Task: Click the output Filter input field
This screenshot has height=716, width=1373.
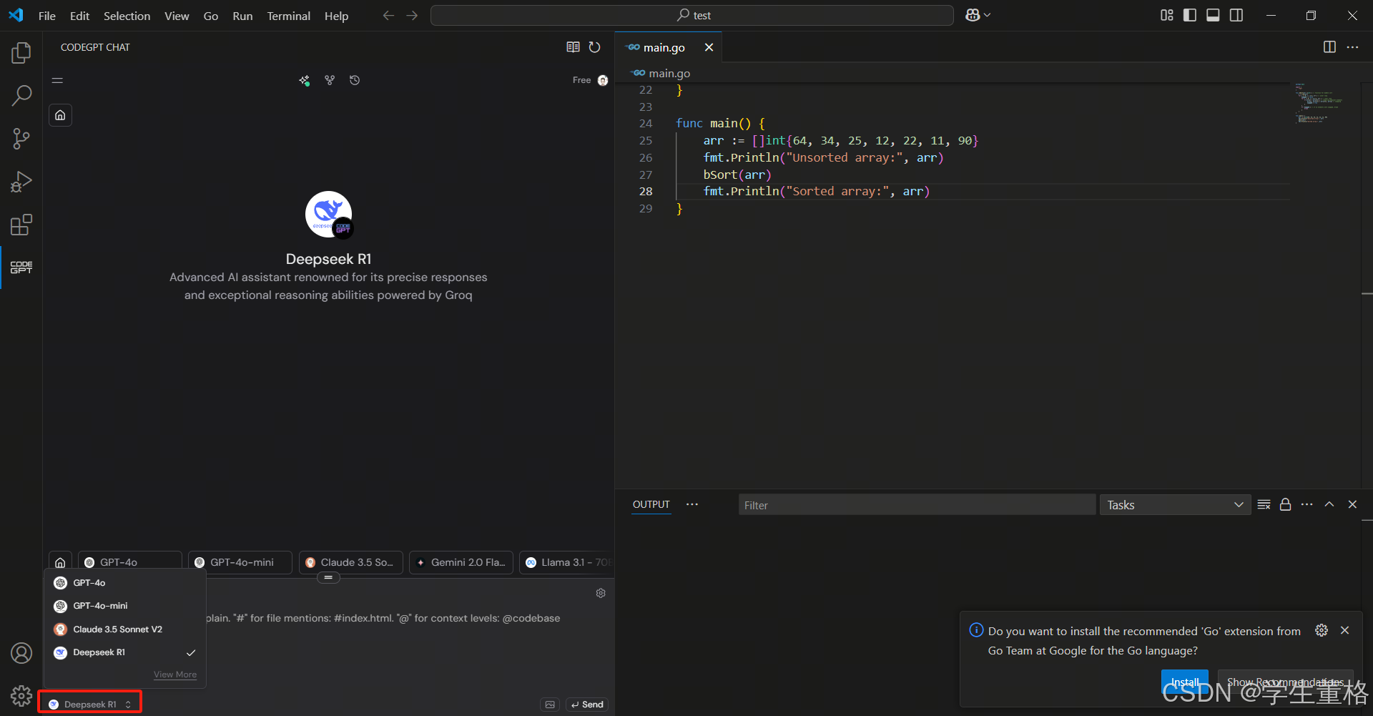Action: [917, 505]
